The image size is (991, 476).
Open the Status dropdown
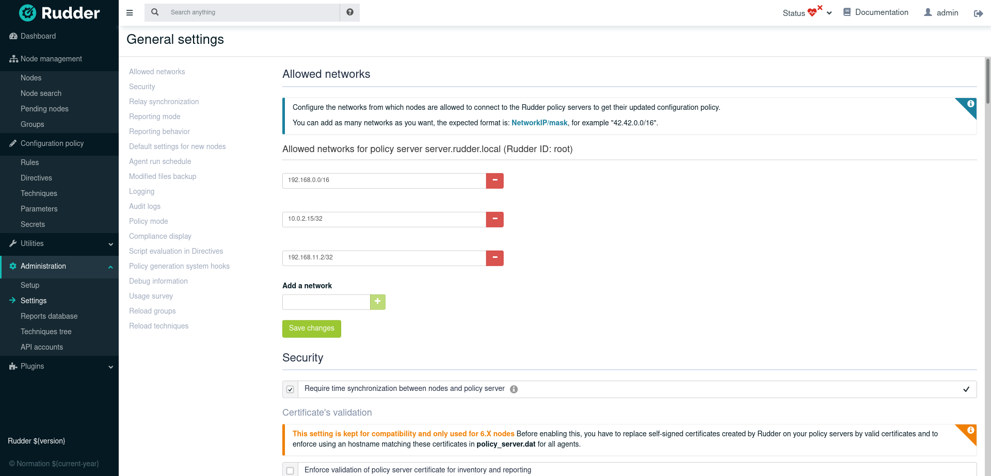(x=807, y=13)
